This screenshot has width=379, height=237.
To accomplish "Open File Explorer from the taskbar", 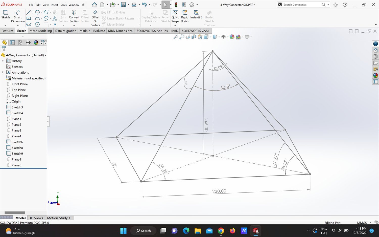I will click(198, 231).
